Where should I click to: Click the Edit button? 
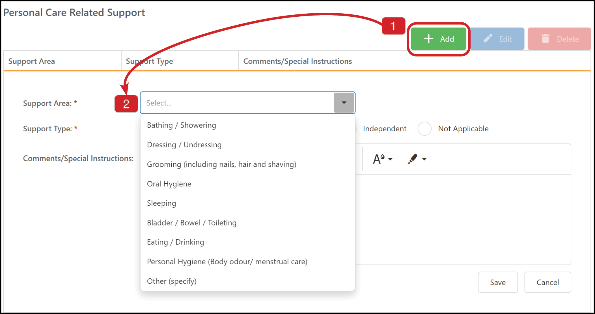tap(497, 39)
